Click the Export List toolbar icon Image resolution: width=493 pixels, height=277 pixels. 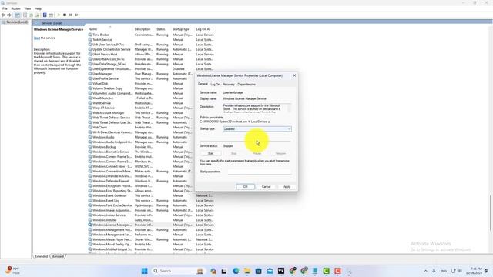point(37,15)
